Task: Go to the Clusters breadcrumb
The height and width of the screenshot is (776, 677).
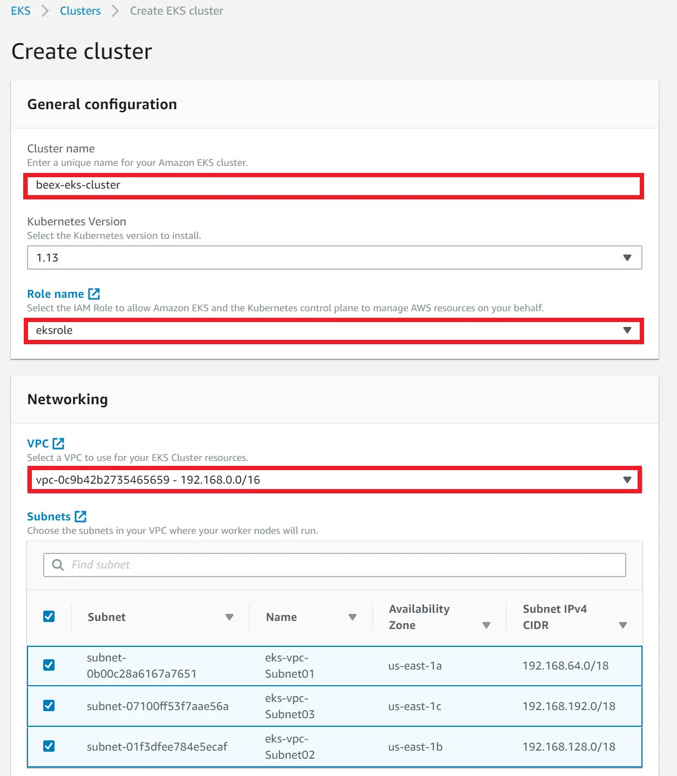Action: pos(80,11)
